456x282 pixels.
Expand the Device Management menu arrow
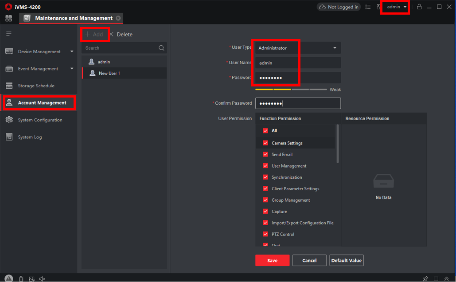point(72,51)
